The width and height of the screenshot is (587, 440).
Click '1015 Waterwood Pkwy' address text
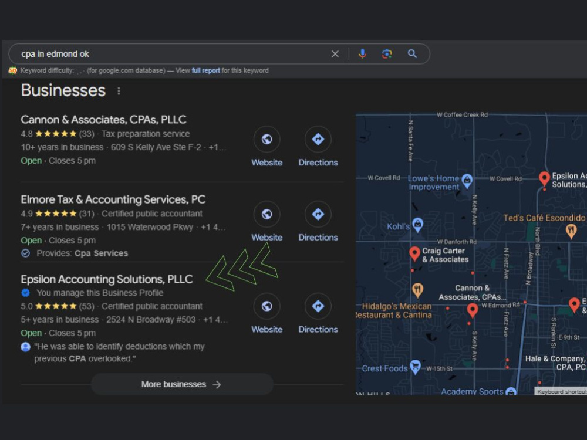pyautogui.click(x=150, y=227)
